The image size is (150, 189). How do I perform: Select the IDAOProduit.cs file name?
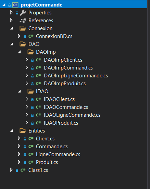point(61,123)
